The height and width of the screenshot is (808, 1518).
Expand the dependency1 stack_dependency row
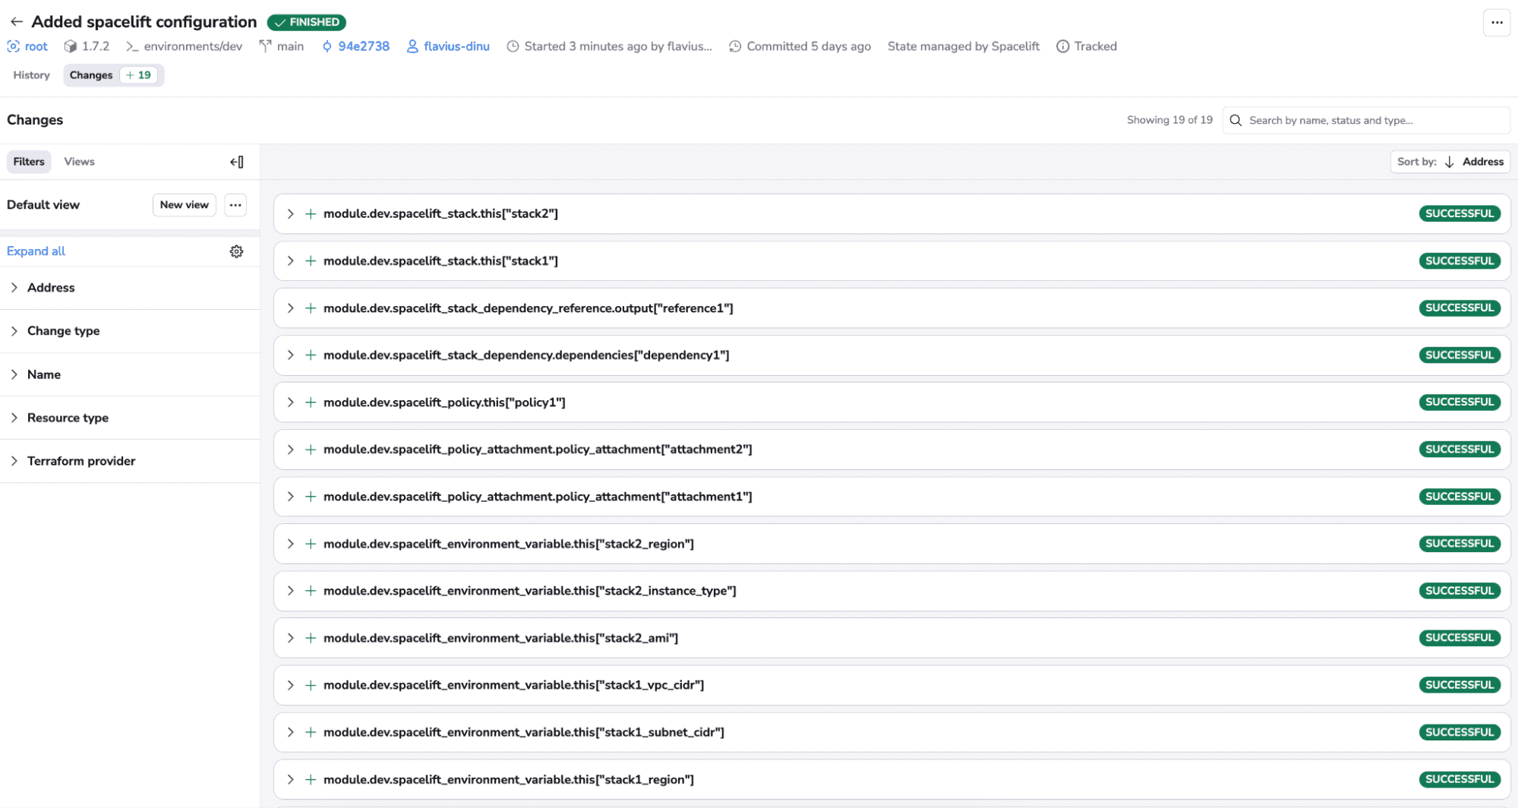coord(290,355)
